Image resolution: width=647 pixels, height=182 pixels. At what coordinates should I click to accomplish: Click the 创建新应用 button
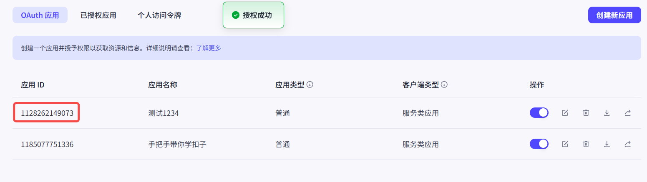[614, 15]
